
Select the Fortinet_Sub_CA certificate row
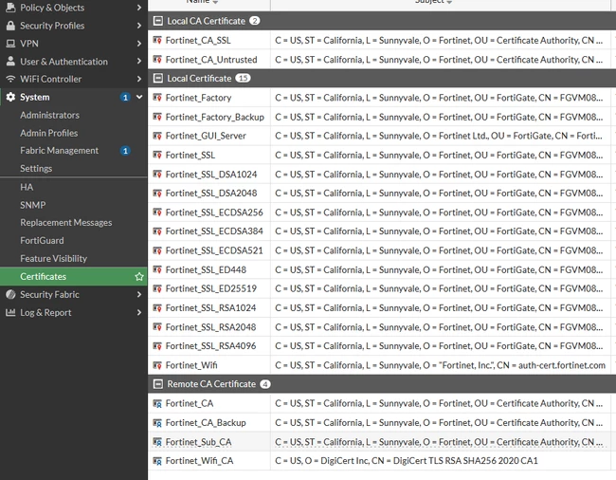379,442
